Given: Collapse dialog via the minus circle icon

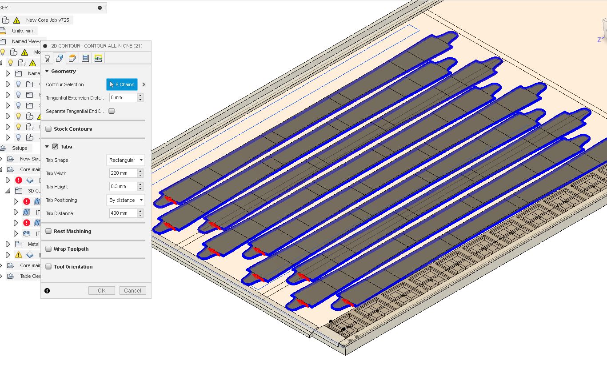Looking at the screenshot, I should 46,46.
